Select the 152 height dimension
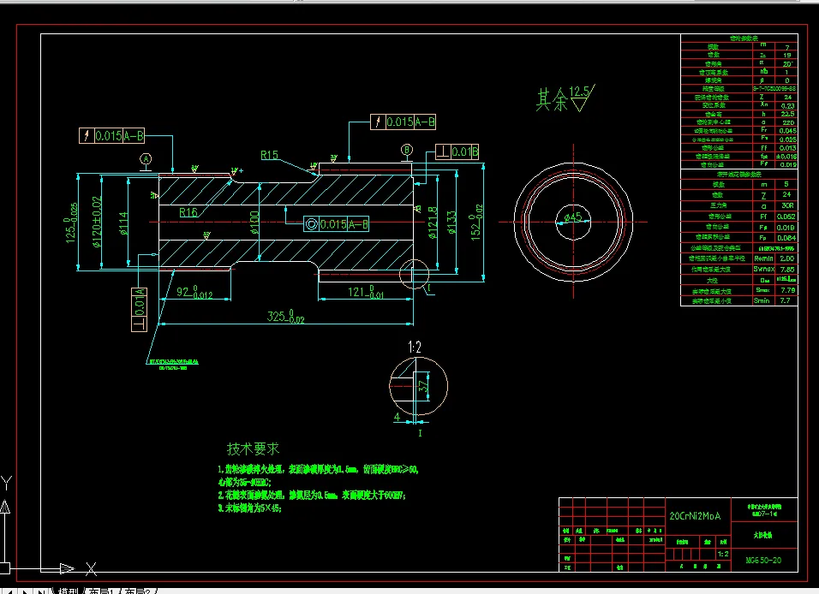819x594 pixels. (476, 222)
